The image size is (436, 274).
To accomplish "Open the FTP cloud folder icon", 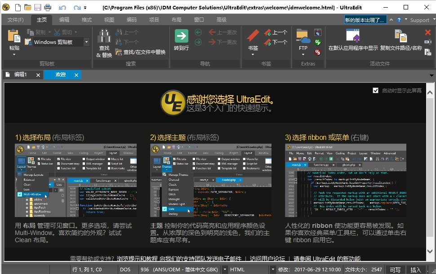I will [303, 36].
